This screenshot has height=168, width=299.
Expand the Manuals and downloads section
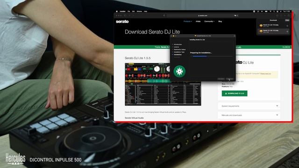click(x=249, y=115)
